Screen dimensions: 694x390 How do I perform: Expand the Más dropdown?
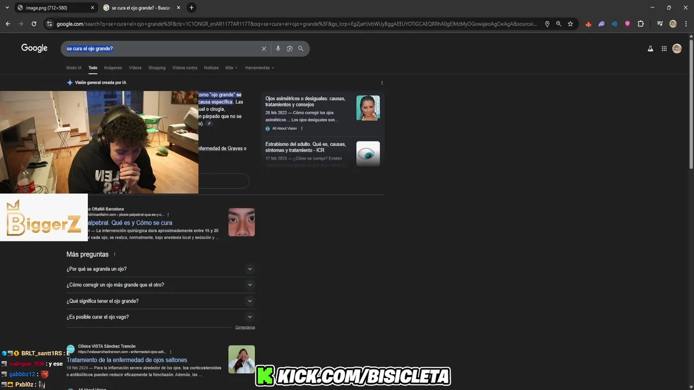[x=231, y=68]
